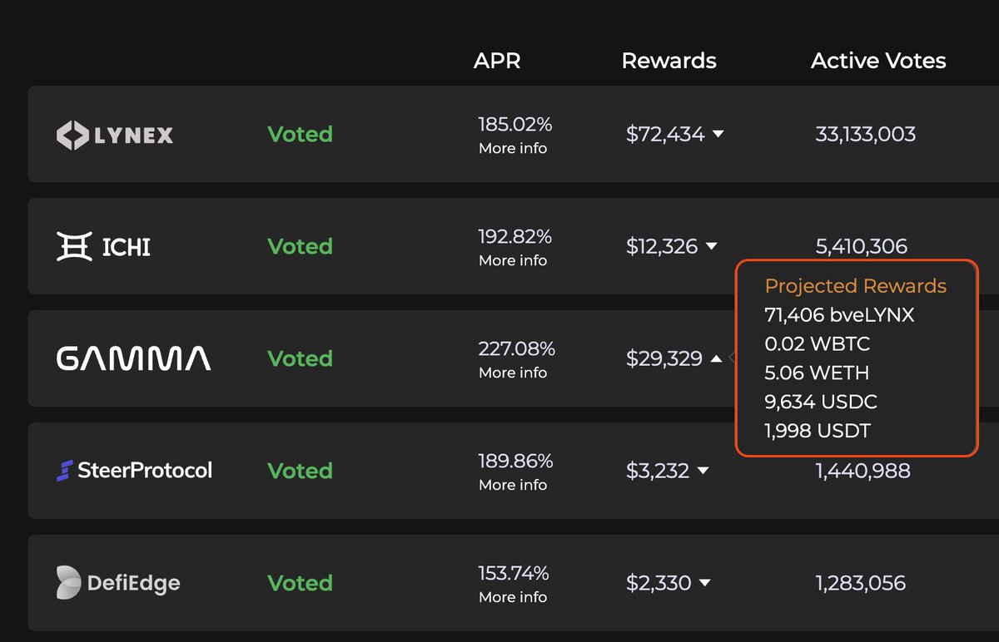Open More info under 227.08% APR
Viewport: 999px width, 642px height.
tap(513, 373)
